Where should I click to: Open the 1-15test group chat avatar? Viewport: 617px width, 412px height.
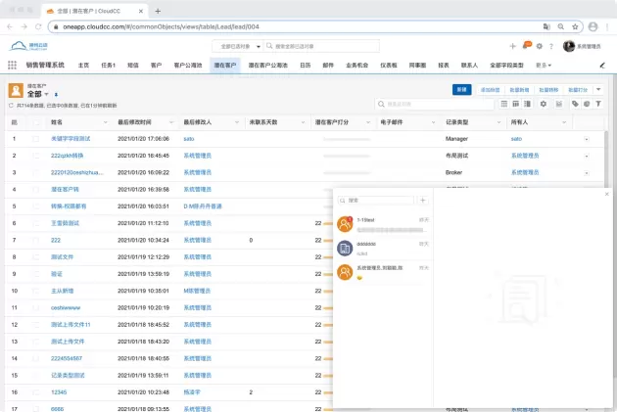tap(345, 224)
